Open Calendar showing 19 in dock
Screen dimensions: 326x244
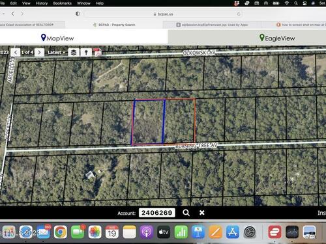click(112, 232)
